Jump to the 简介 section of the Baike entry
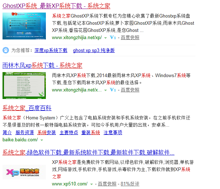Image resolution: width=220 pixels, height=189 pixels. point(7,132)
